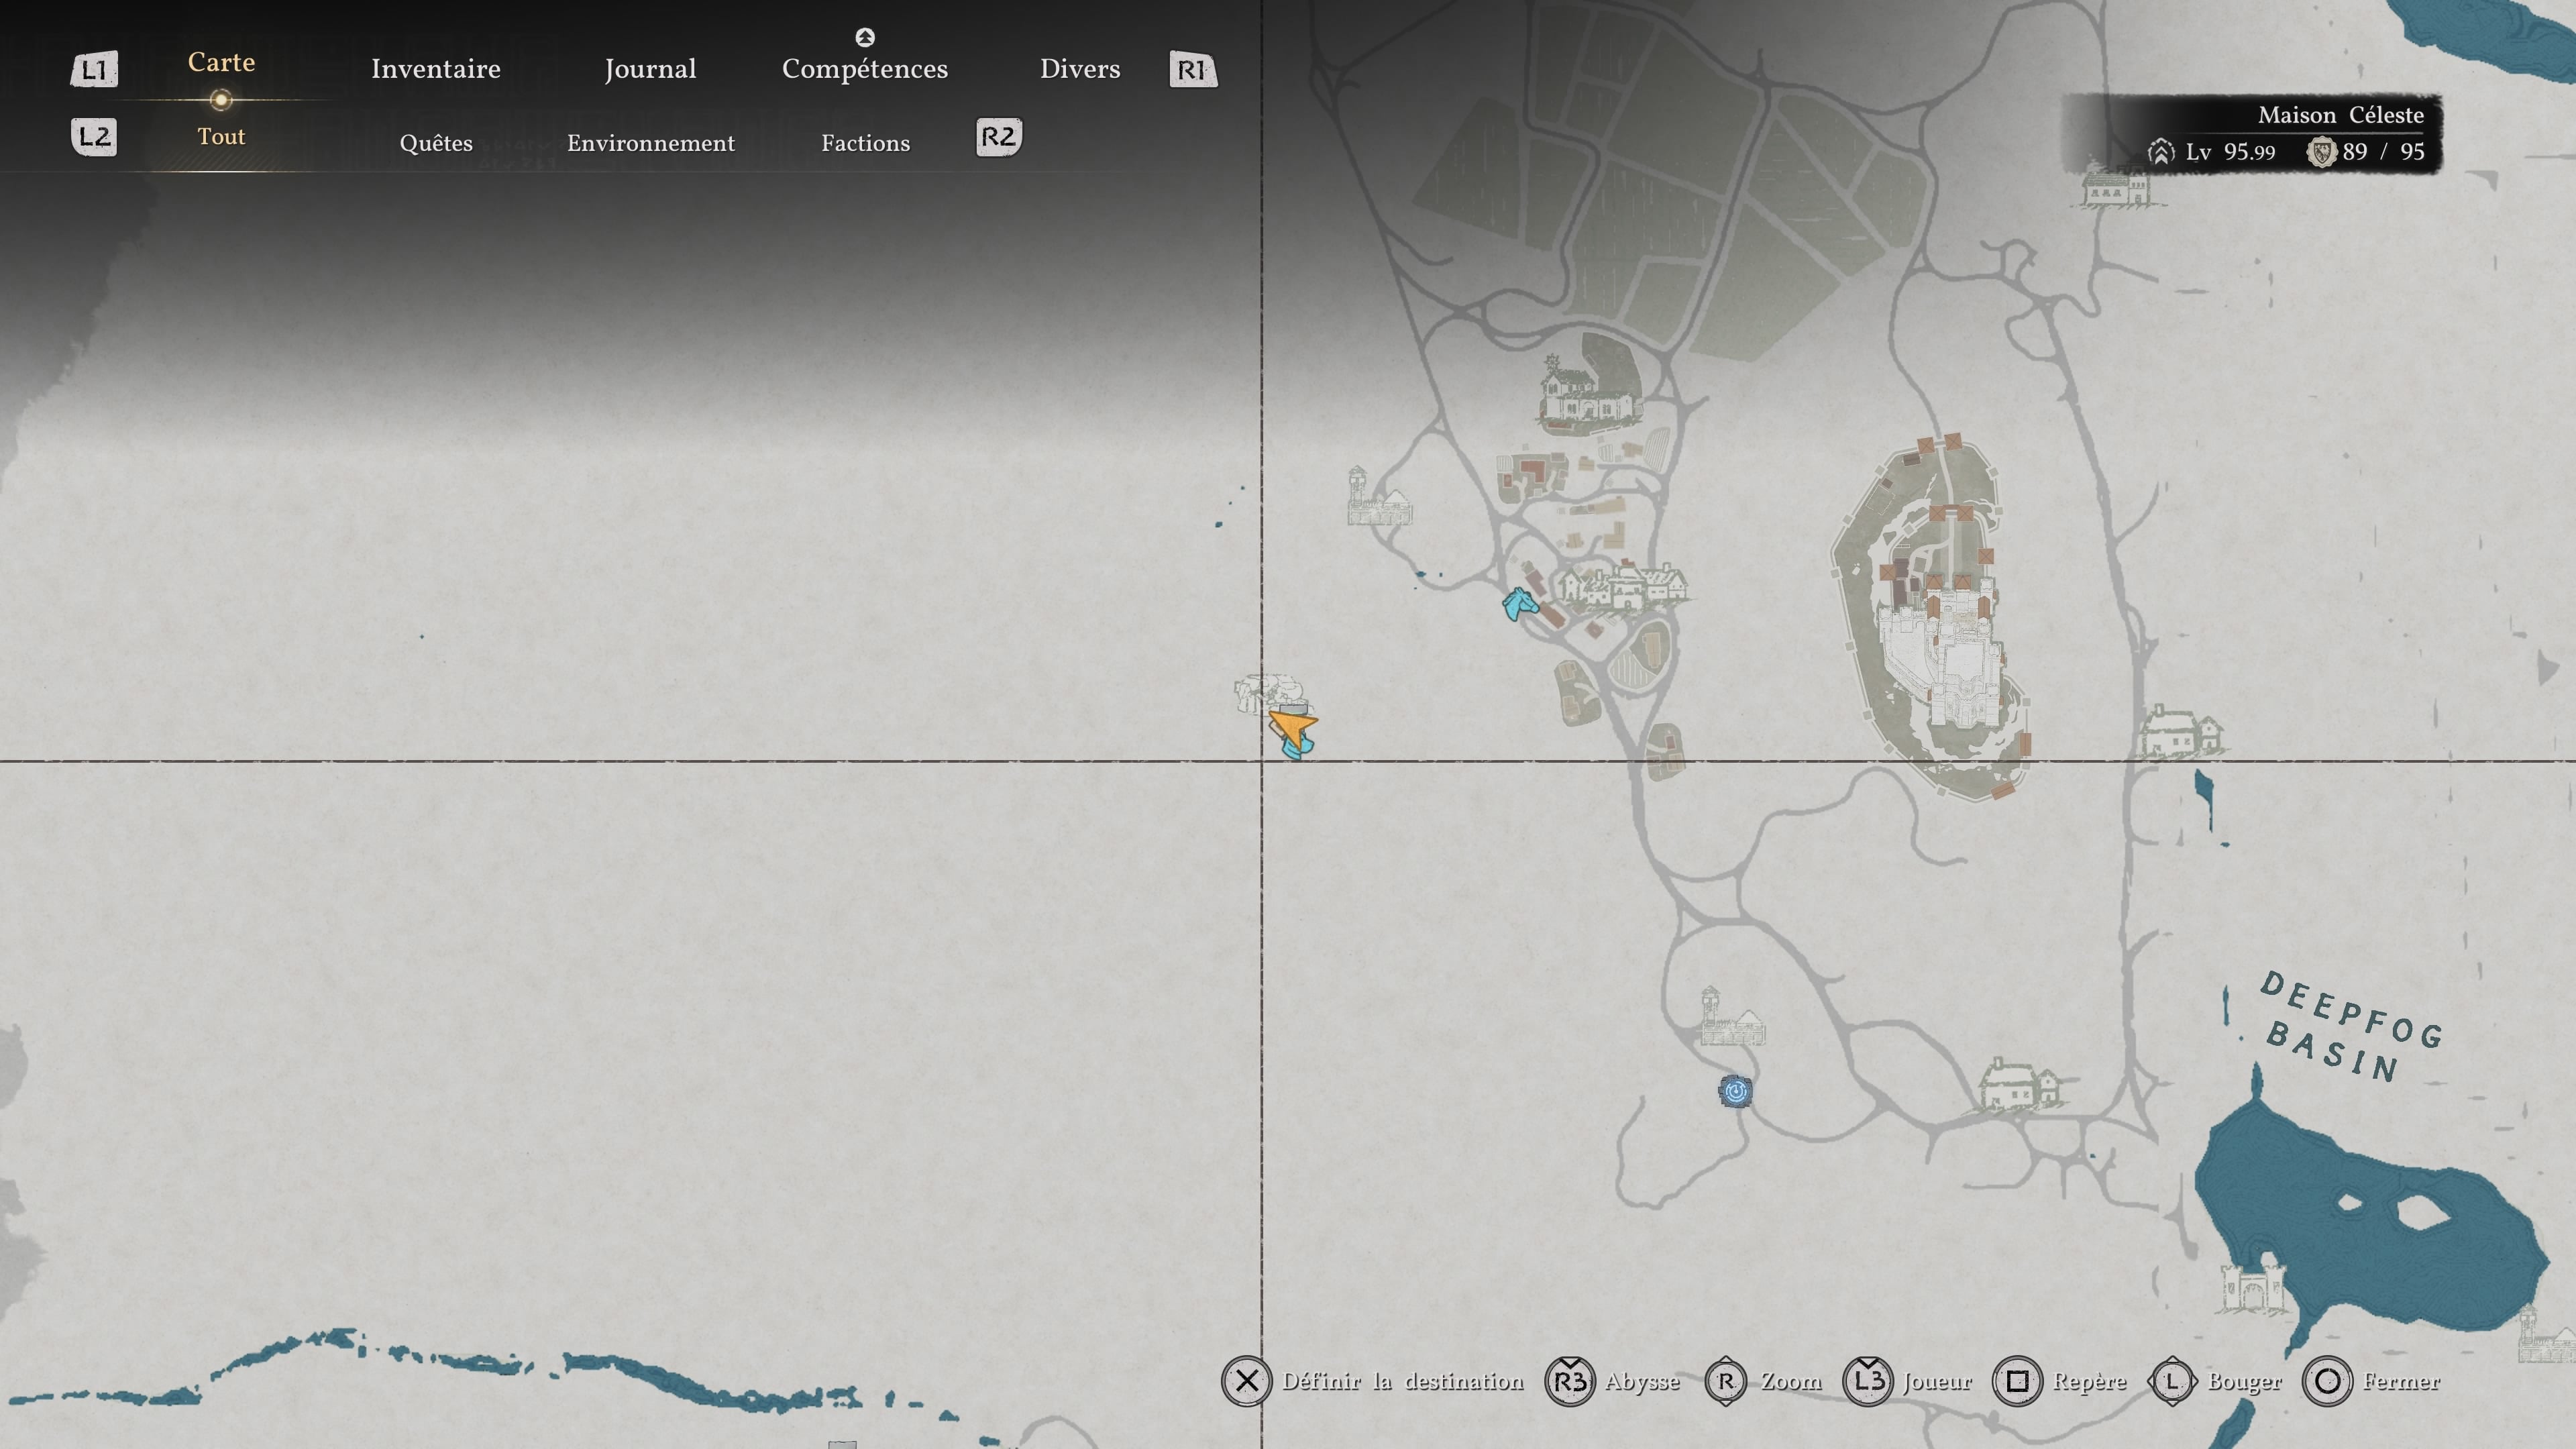Select the farmhouse landmark on the southern road
The width and height of the screenshot is (2576, 1449).
(2020, 1085)
